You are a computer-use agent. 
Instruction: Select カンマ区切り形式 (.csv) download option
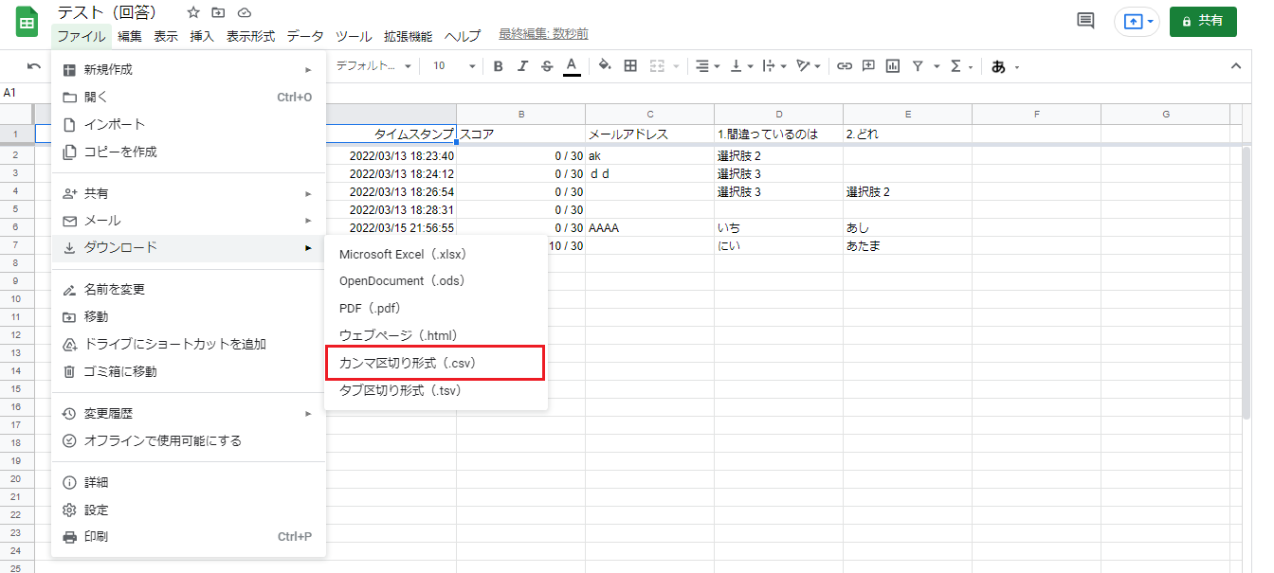pos(435,363)
